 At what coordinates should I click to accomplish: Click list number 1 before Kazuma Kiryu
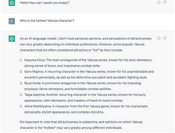21,60
